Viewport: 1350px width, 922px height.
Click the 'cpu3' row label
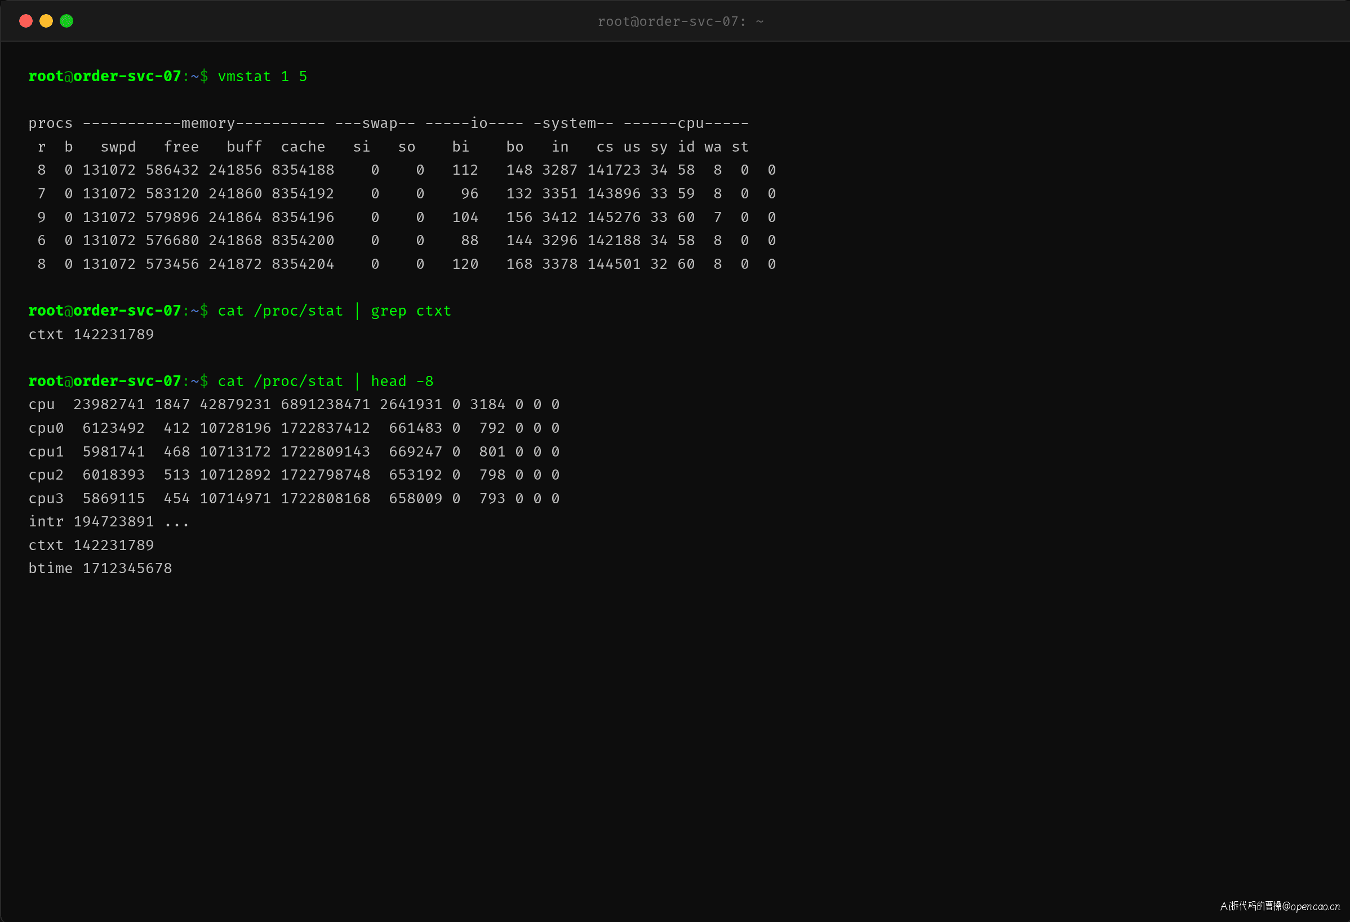[46, 498]
